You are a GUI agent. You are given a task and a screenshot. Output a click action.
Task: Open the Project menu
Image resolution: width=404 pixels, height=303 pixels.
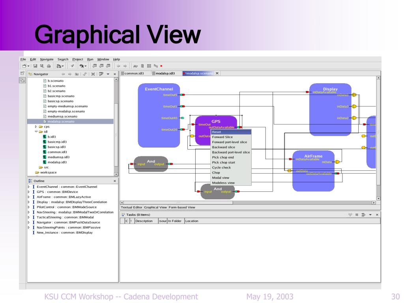point(78,59)
